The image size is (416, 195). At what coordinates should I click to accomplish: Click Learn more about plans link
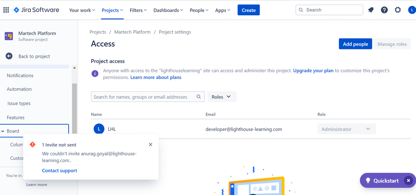[x=156, y=77]
